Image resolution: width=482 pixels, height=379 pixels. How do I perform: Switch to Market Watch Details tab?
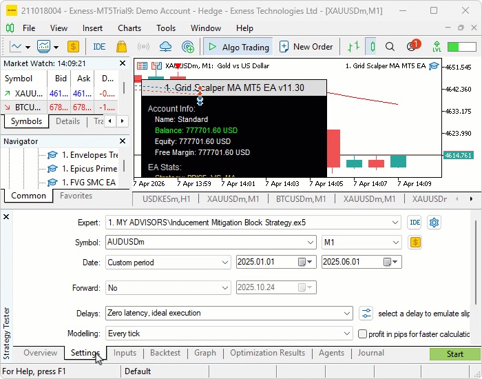click(68, 121)
